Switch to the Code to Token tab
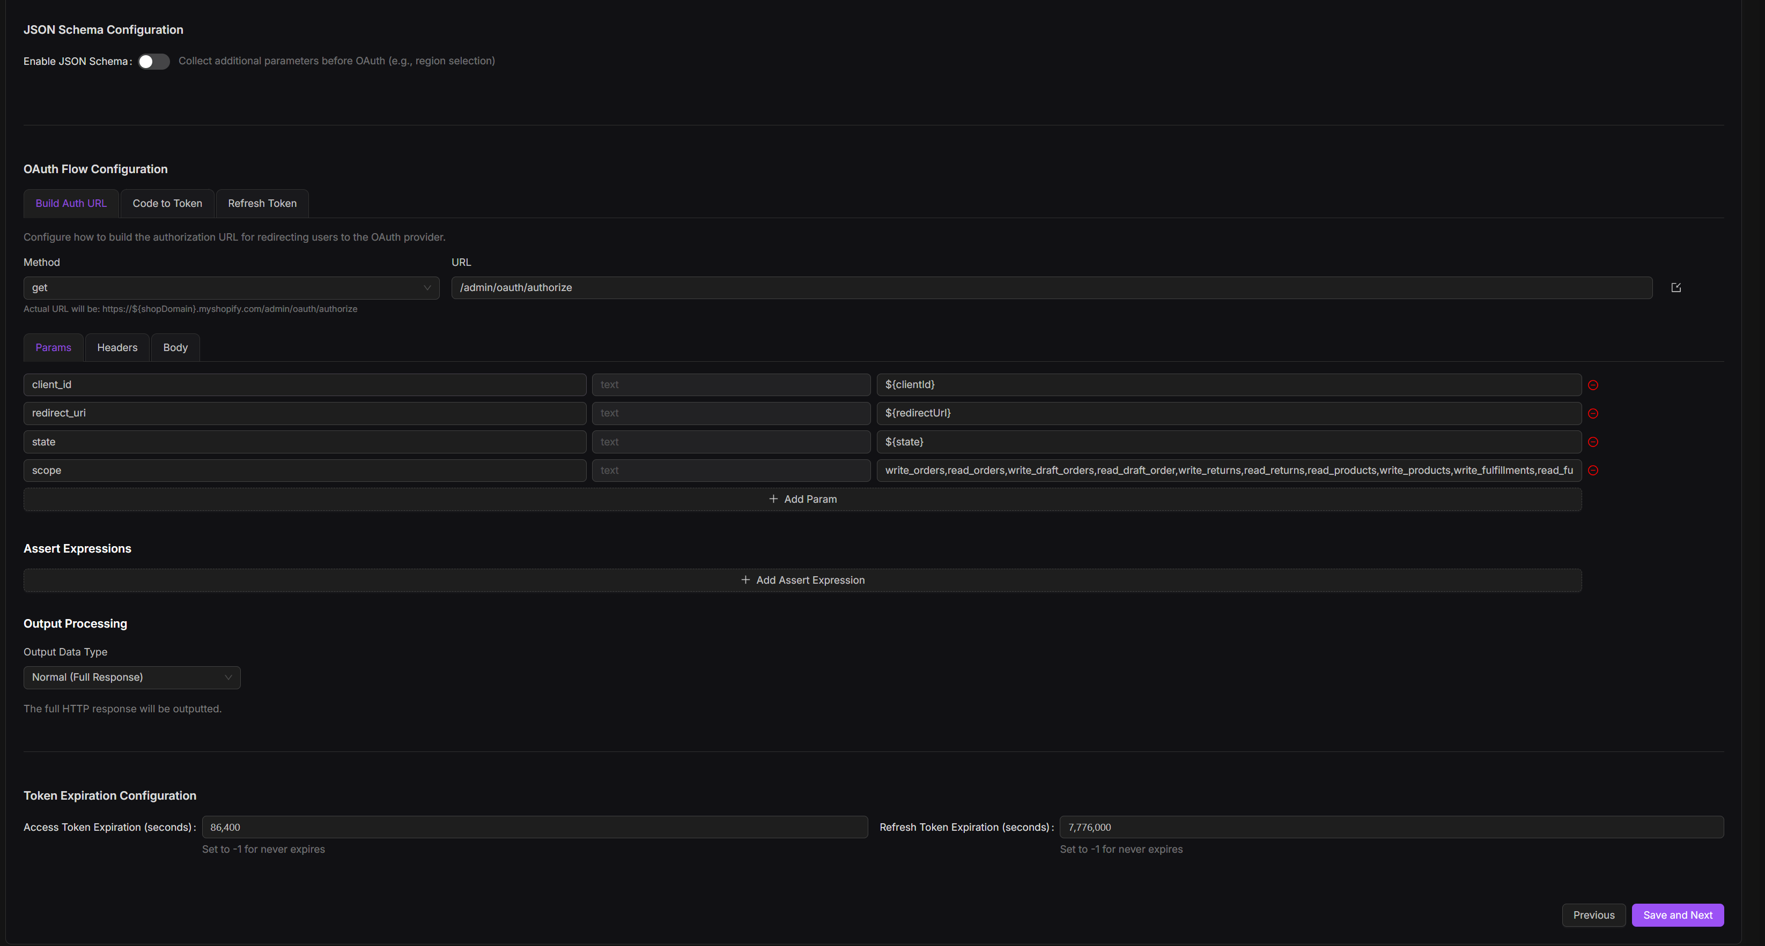This screenshot has width=1765, height=946. pyautogui.click(x=166, y=203)
